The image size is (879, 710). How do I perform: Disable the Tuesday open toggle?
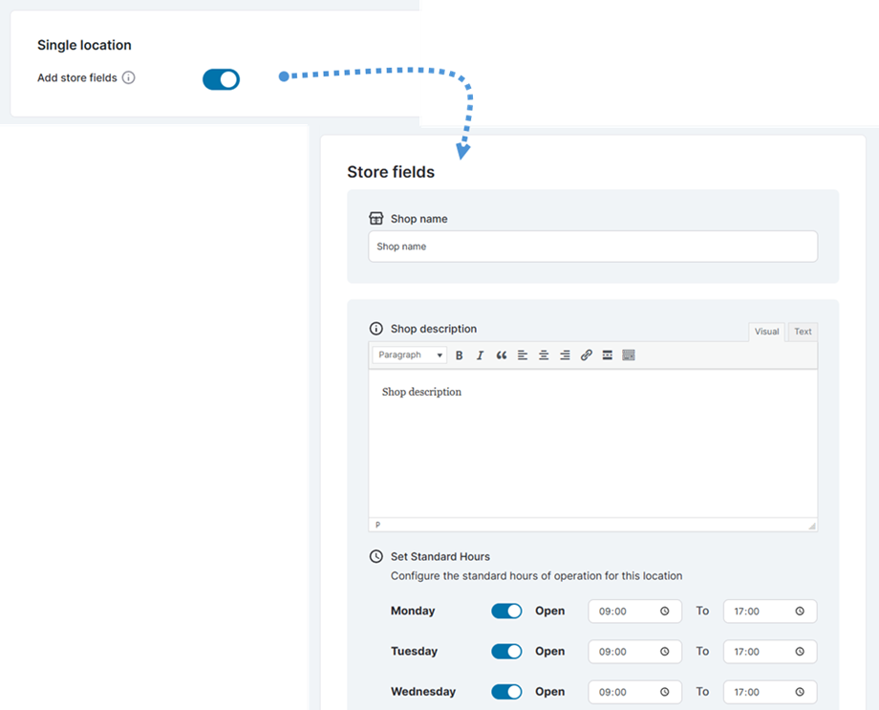click(x=506, y=652)
